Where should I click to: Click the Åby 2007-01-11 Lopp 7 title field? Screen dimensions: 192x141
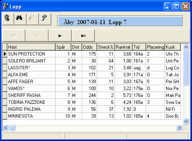pos(120,21)
